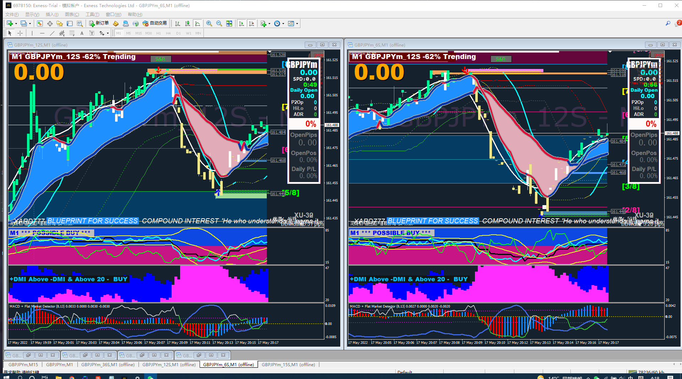
Task: Switch chart to H1 timeframe
Action: [158, 33]
